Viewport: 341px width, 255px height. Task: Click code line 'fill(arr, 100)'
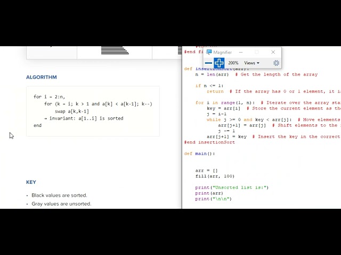(x=215, y=176)
